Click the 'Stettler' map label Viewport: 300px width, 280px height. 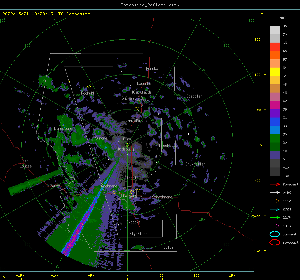coord(194,96)
